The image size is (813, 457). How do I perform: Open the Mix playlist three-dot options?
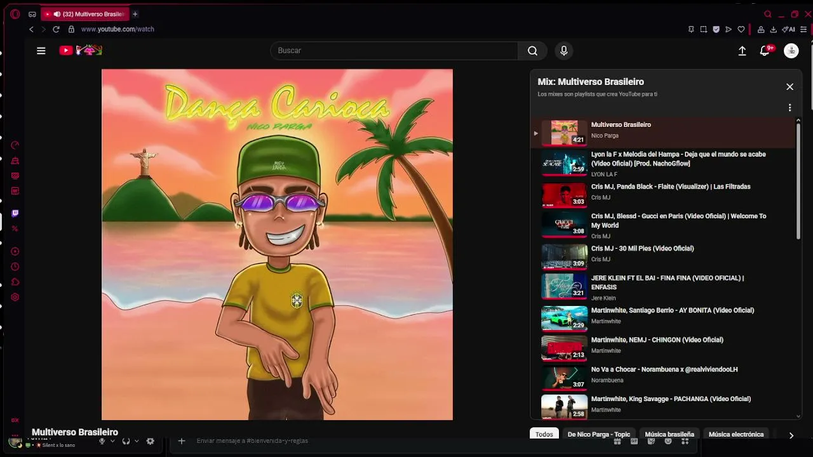click(789, 108)
